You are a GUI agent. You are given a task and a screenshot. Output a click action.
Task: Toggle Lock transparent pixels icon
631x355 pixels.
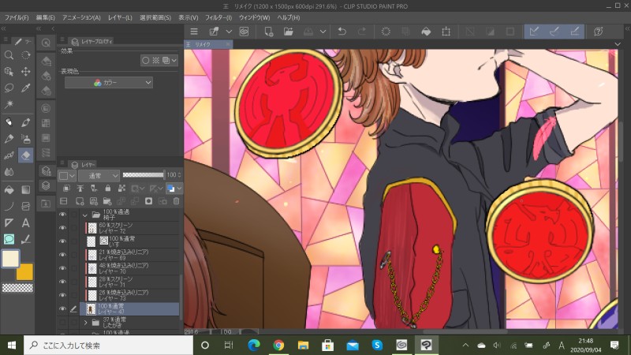coord(121,188)
